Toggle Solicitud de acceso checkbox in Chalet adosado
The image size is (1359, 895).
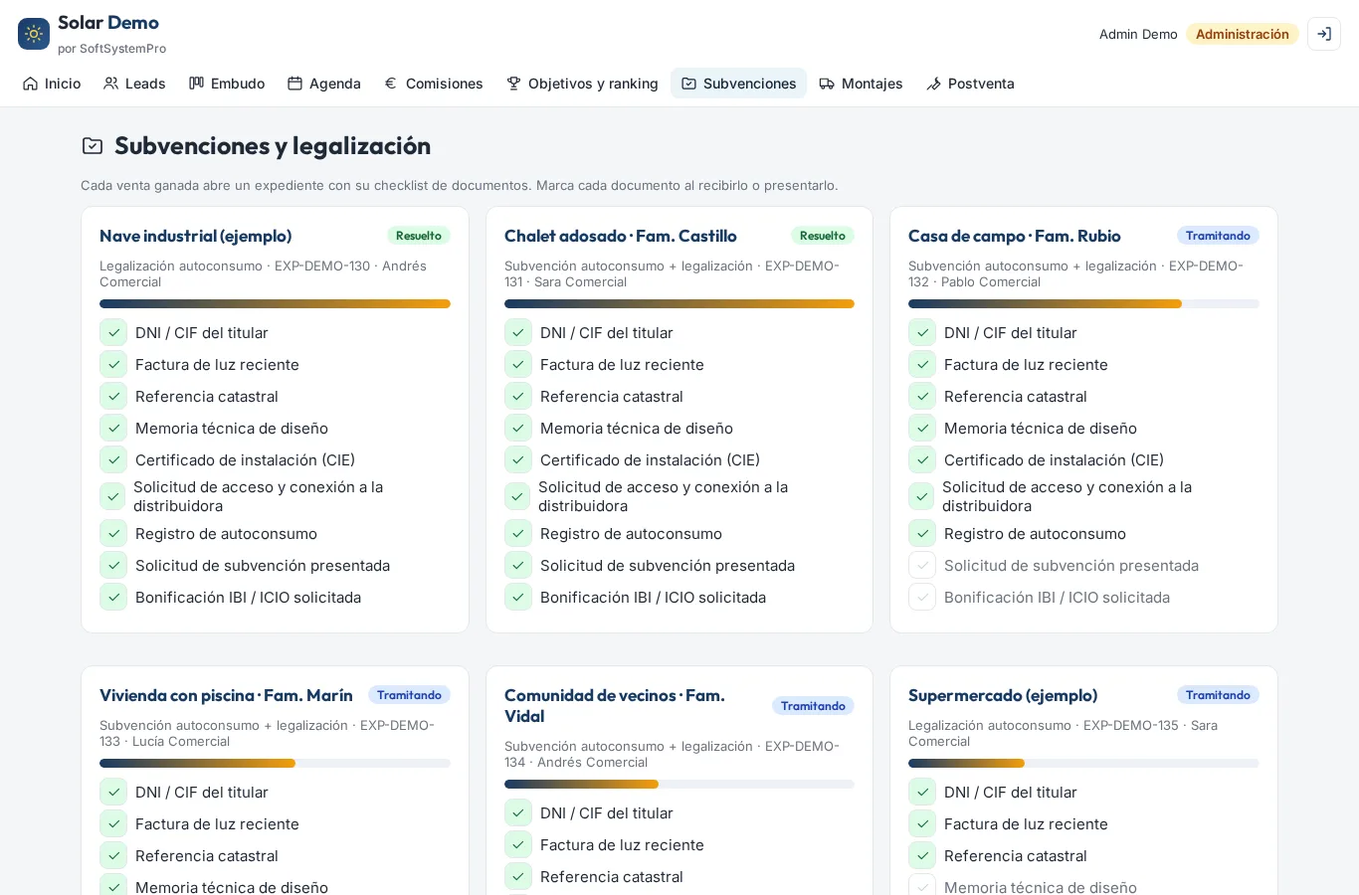tap(517, 496)
